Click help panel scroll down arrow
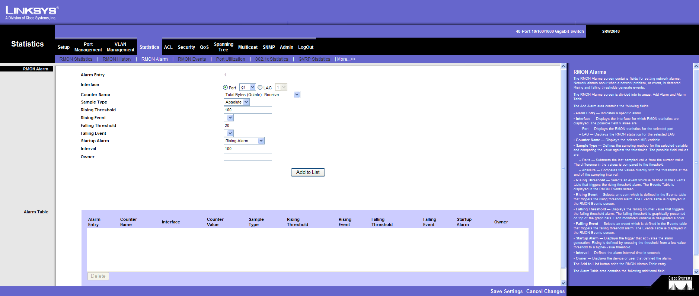The width and height of the screenshot is (699, 296). (x=696, y=272)
